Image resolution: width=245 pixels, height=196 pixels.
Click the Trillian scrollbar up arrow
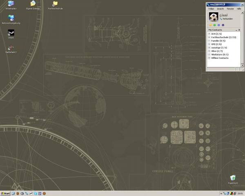pyautogui.click(x=242, y=13)
